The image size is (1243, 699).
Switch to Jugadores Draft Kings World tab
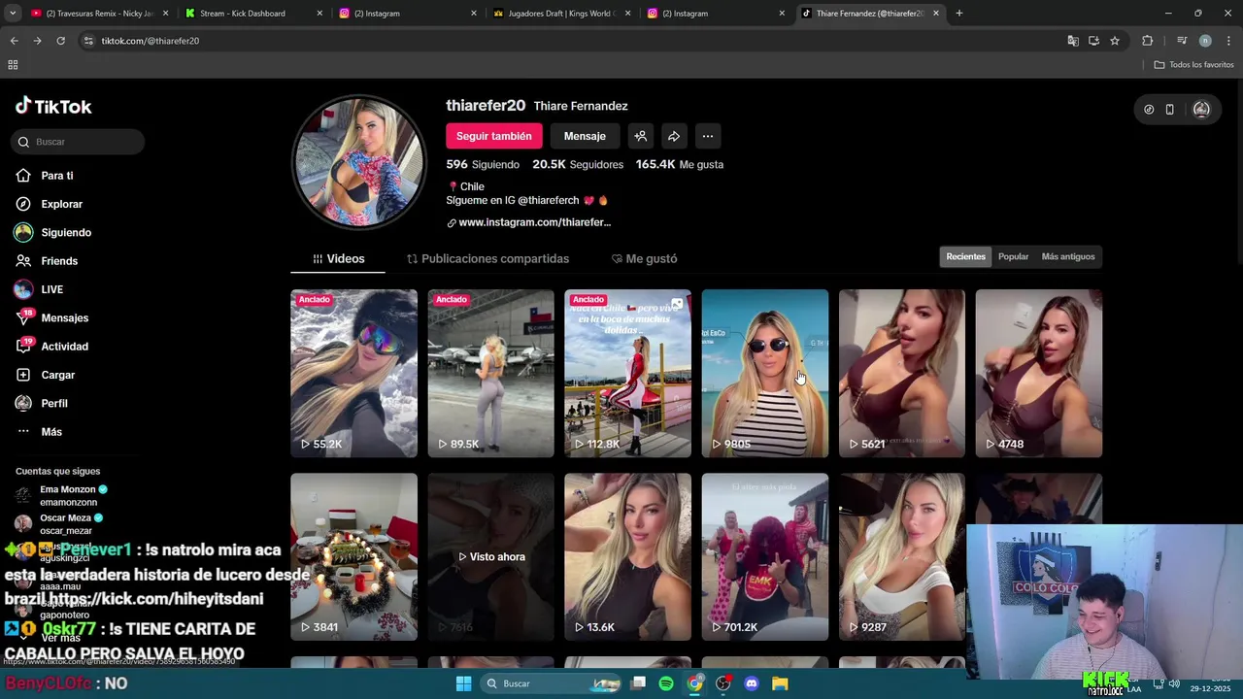pyautogui.click(x=561, y=14)
